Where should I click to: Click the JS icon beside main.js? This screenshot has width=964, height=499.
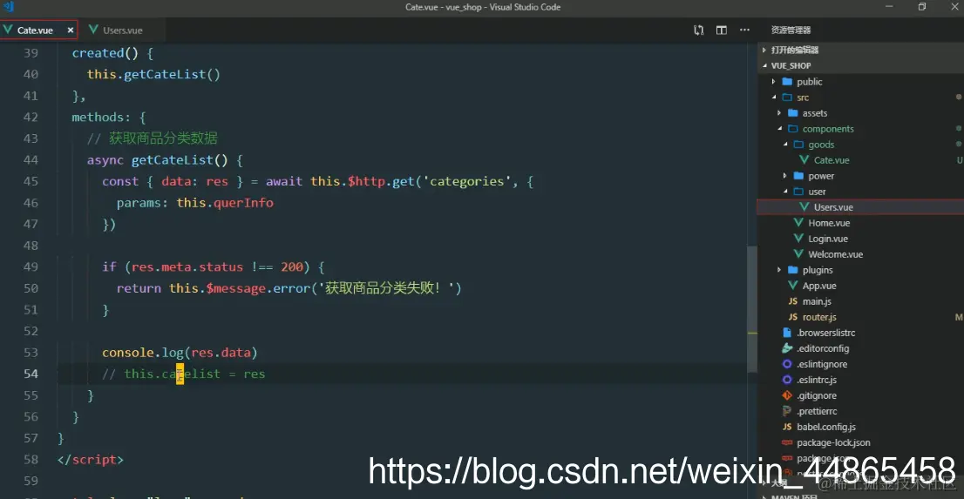click(x=792, y=301)
